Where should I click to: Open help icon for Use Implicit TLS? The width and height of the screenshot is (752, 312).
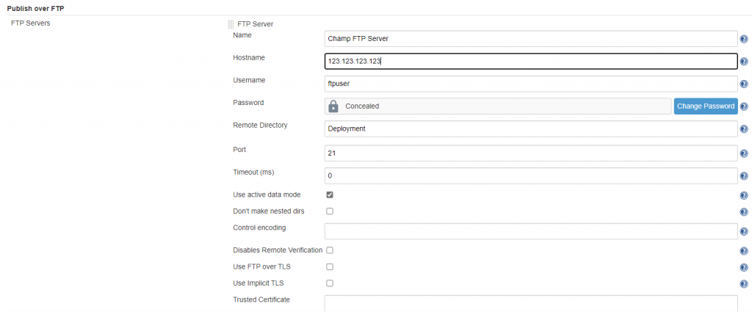click(744, 283)
